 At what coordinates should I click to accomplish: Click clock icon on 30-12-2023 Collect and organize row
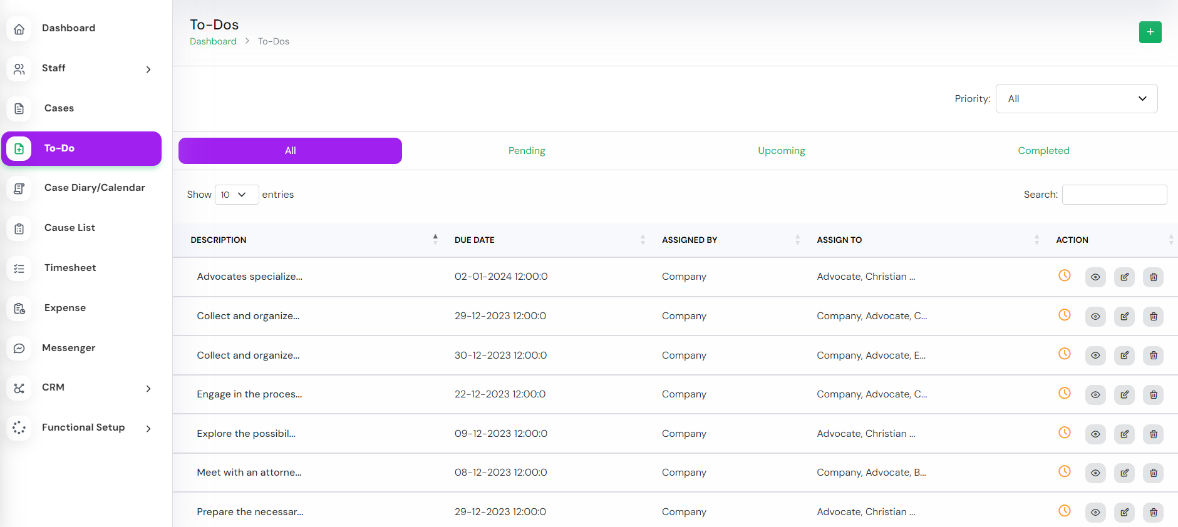pos(1064,354)
